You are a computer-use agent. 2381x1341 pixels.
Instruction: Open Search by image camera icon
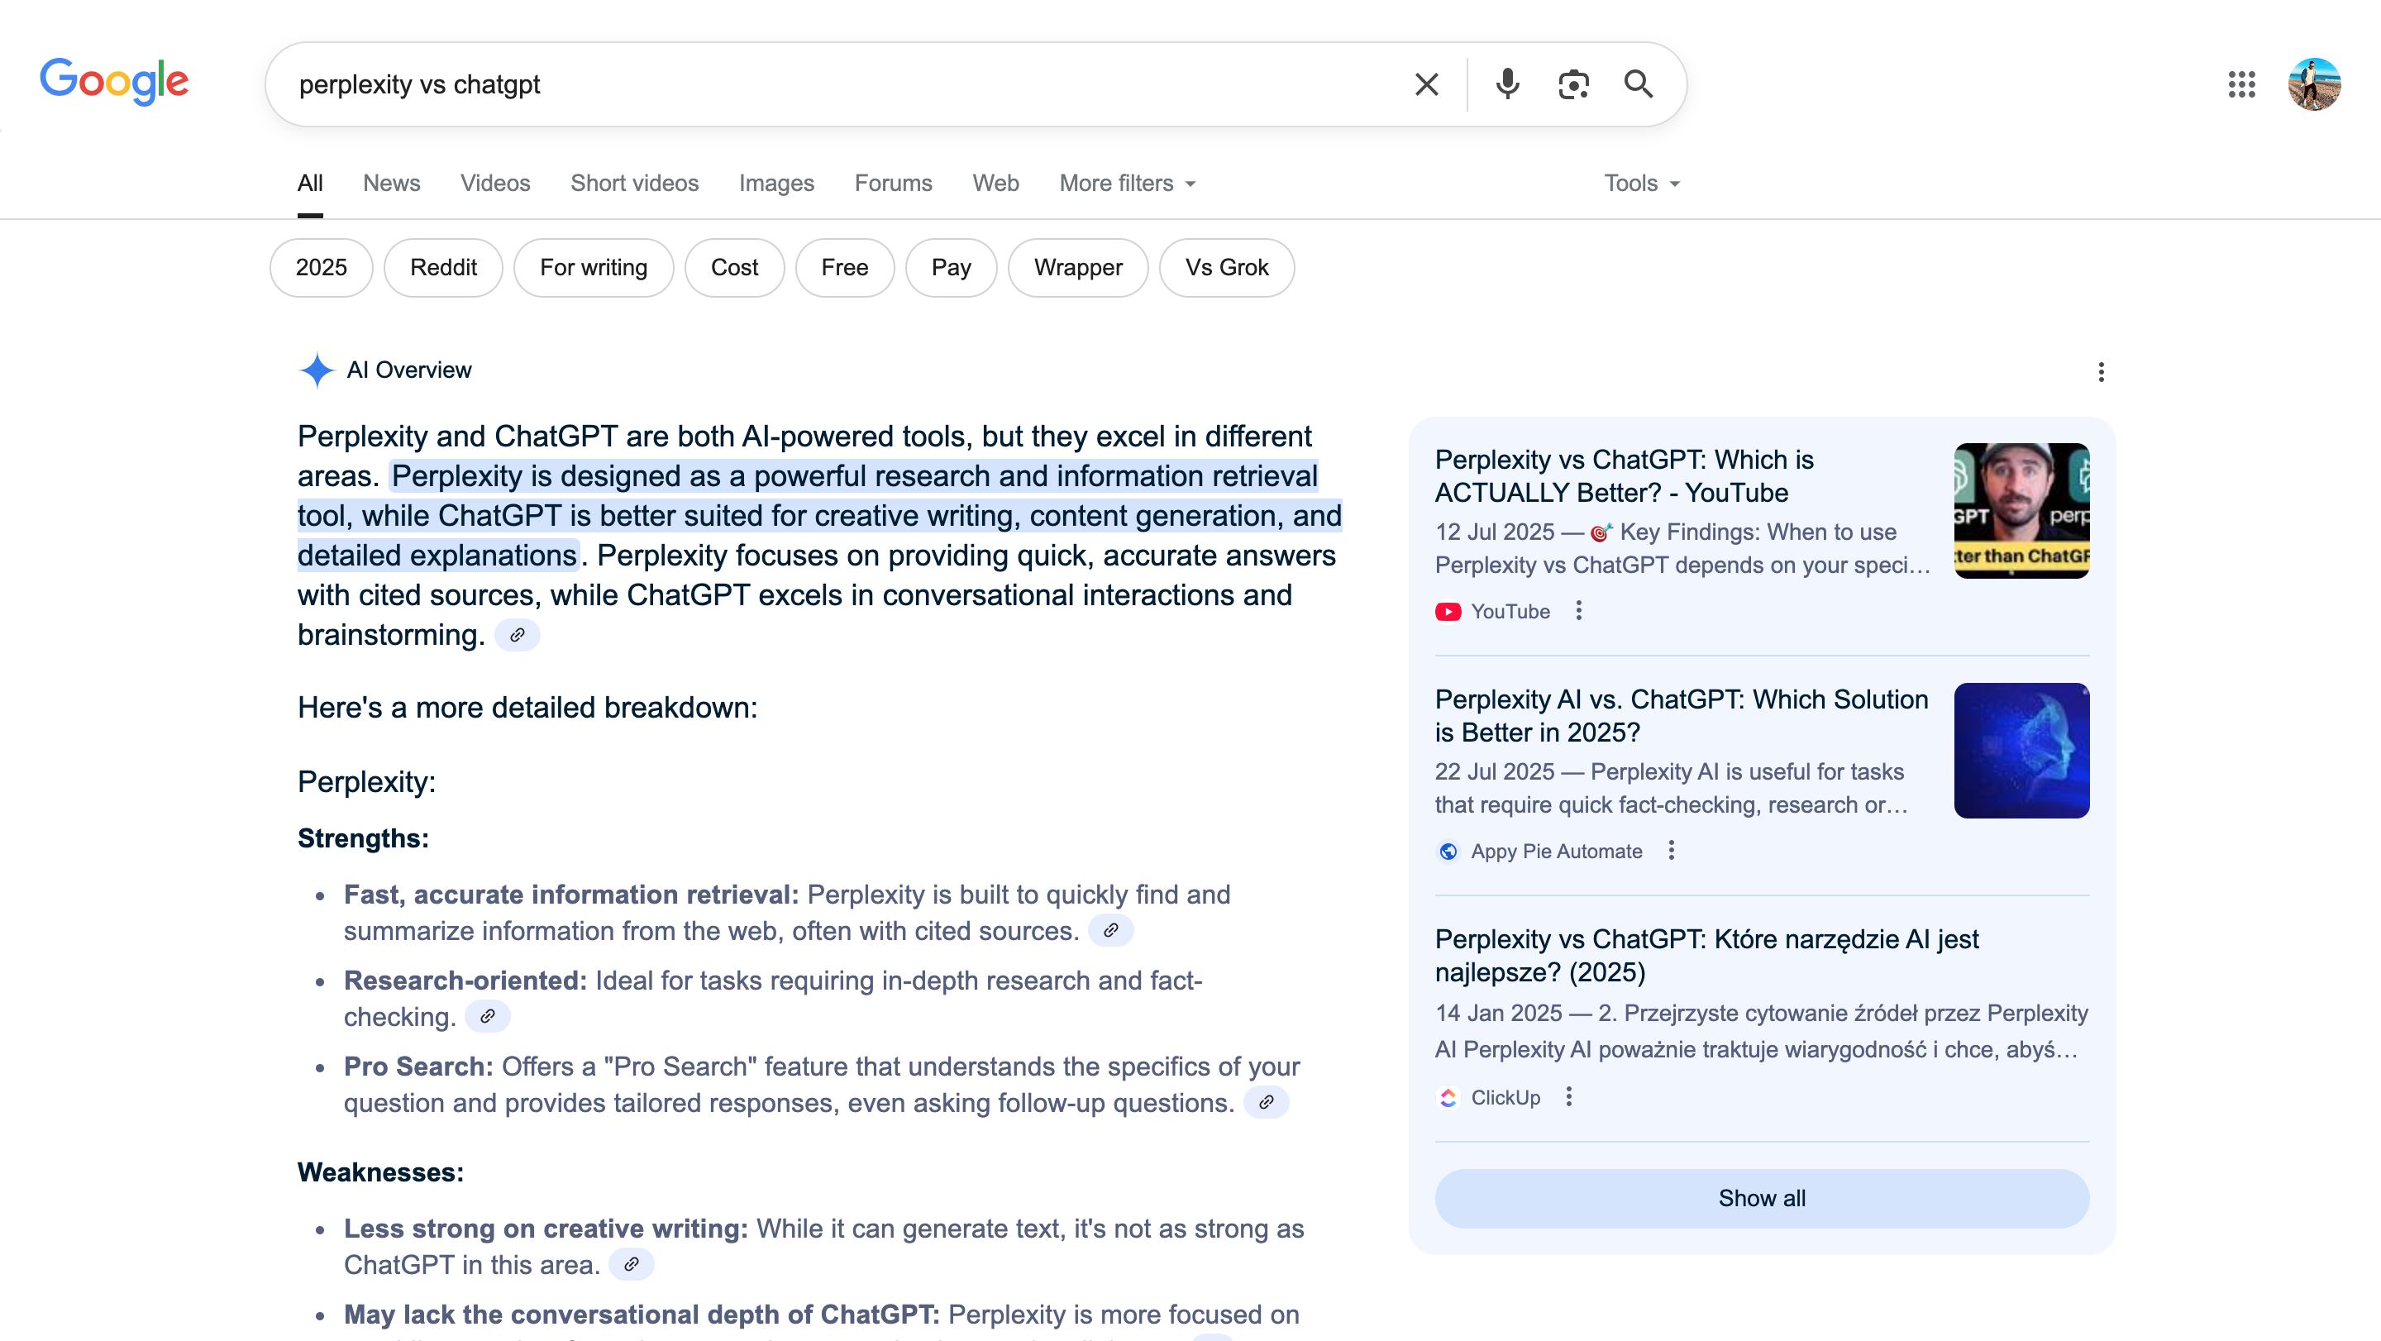tap(1573, 84)
